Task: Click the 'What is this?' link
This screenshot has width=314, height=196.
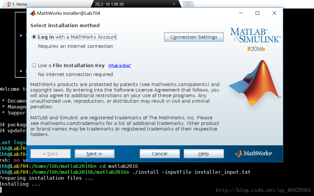Action: [x=120, y=66]
